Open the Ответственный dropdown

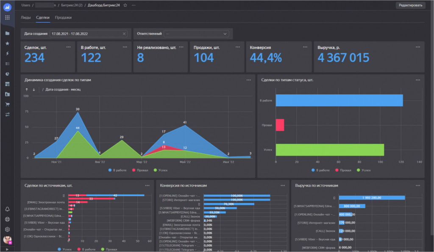[196, 34]
